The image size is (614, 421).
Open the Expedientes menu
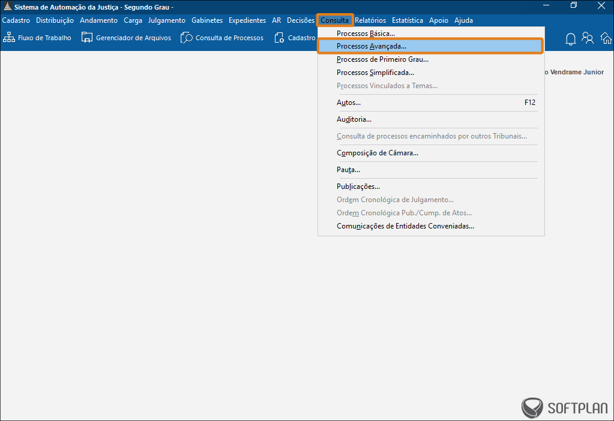coord(247,20)
